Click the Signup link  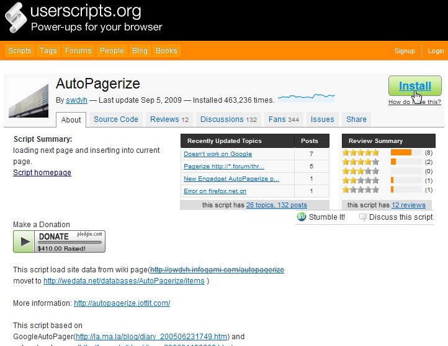pos(405,51)
